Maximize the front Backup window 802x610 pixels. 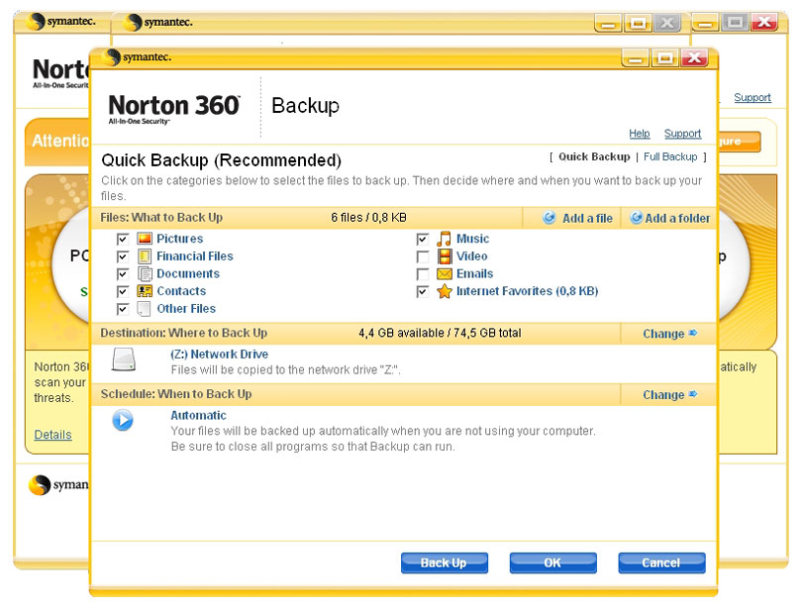click(x=665, y=57)
